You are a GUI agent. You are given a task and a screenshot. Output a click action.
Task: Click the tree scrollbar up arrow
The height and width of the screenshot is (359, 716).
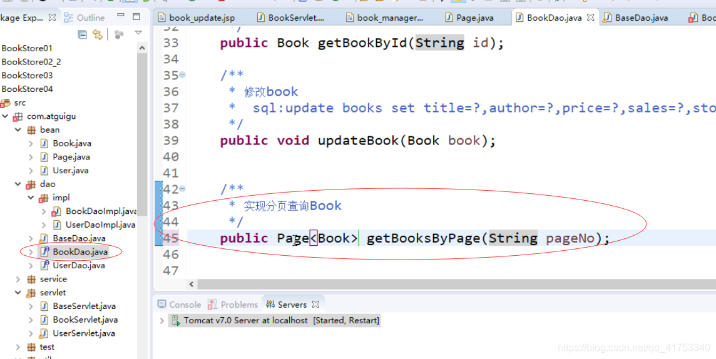[x=142, y=48]
